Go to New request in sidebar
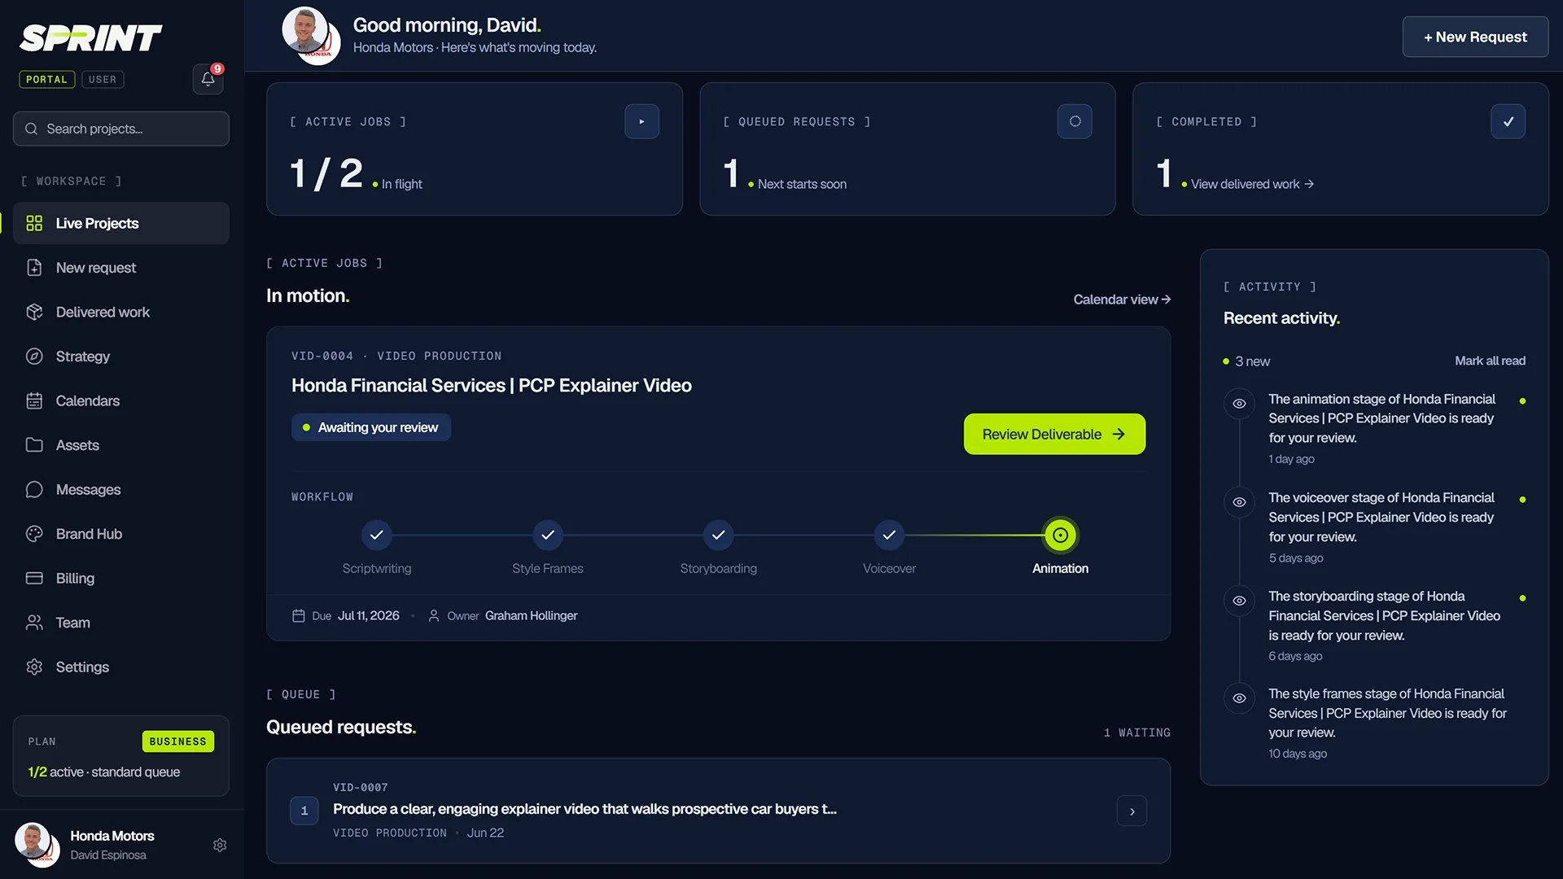This screenshot has width=1563, height=879. click(121, 268)
